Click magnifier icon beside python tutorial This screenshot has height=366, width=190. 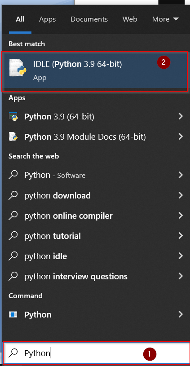pyautogui.click(x=13, y=236)
